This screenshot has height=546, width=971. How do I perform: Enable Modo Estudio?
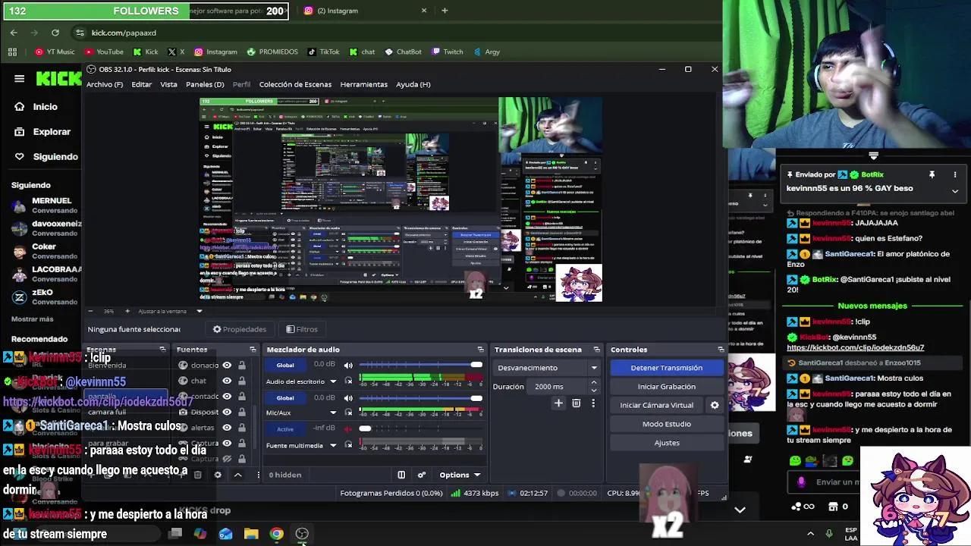tap(667, 424)
